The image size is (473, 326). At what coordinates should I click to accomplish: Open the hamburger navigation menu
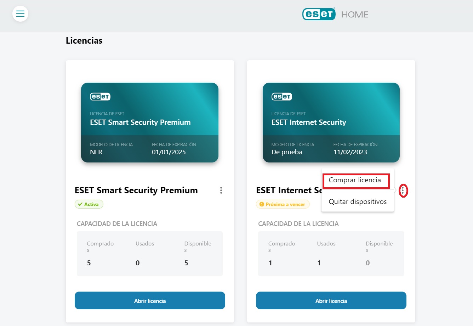(20, 13)
